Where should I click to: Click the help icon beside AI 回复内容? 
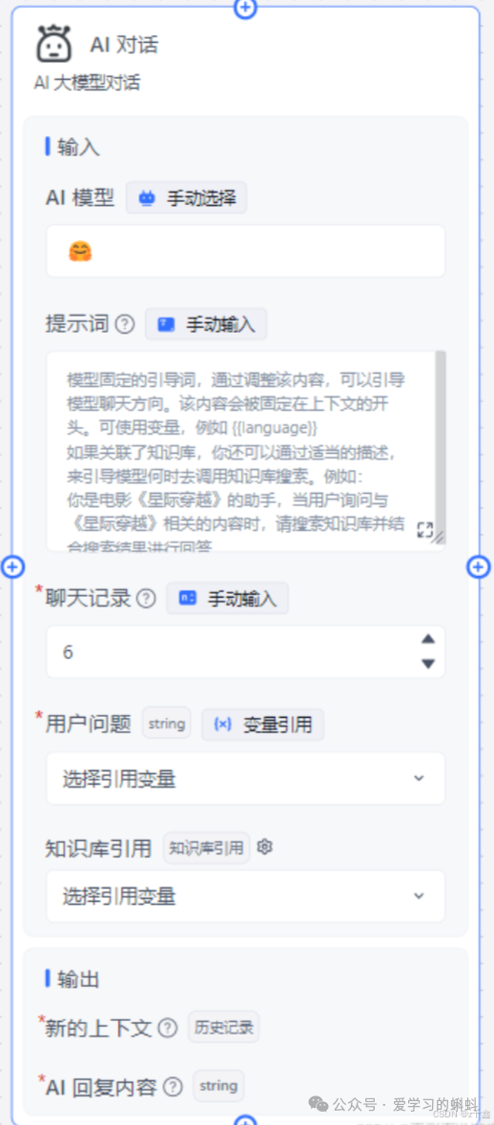[173, 1087]
